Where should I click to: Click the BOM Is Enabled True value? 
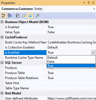pos(71,27)
